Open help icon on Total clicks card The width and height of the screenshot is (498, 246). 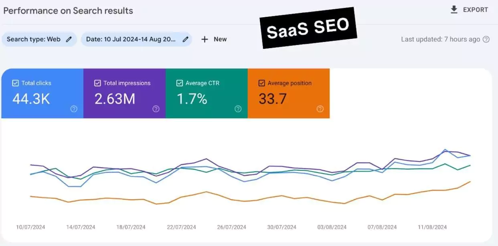point(74,109)
